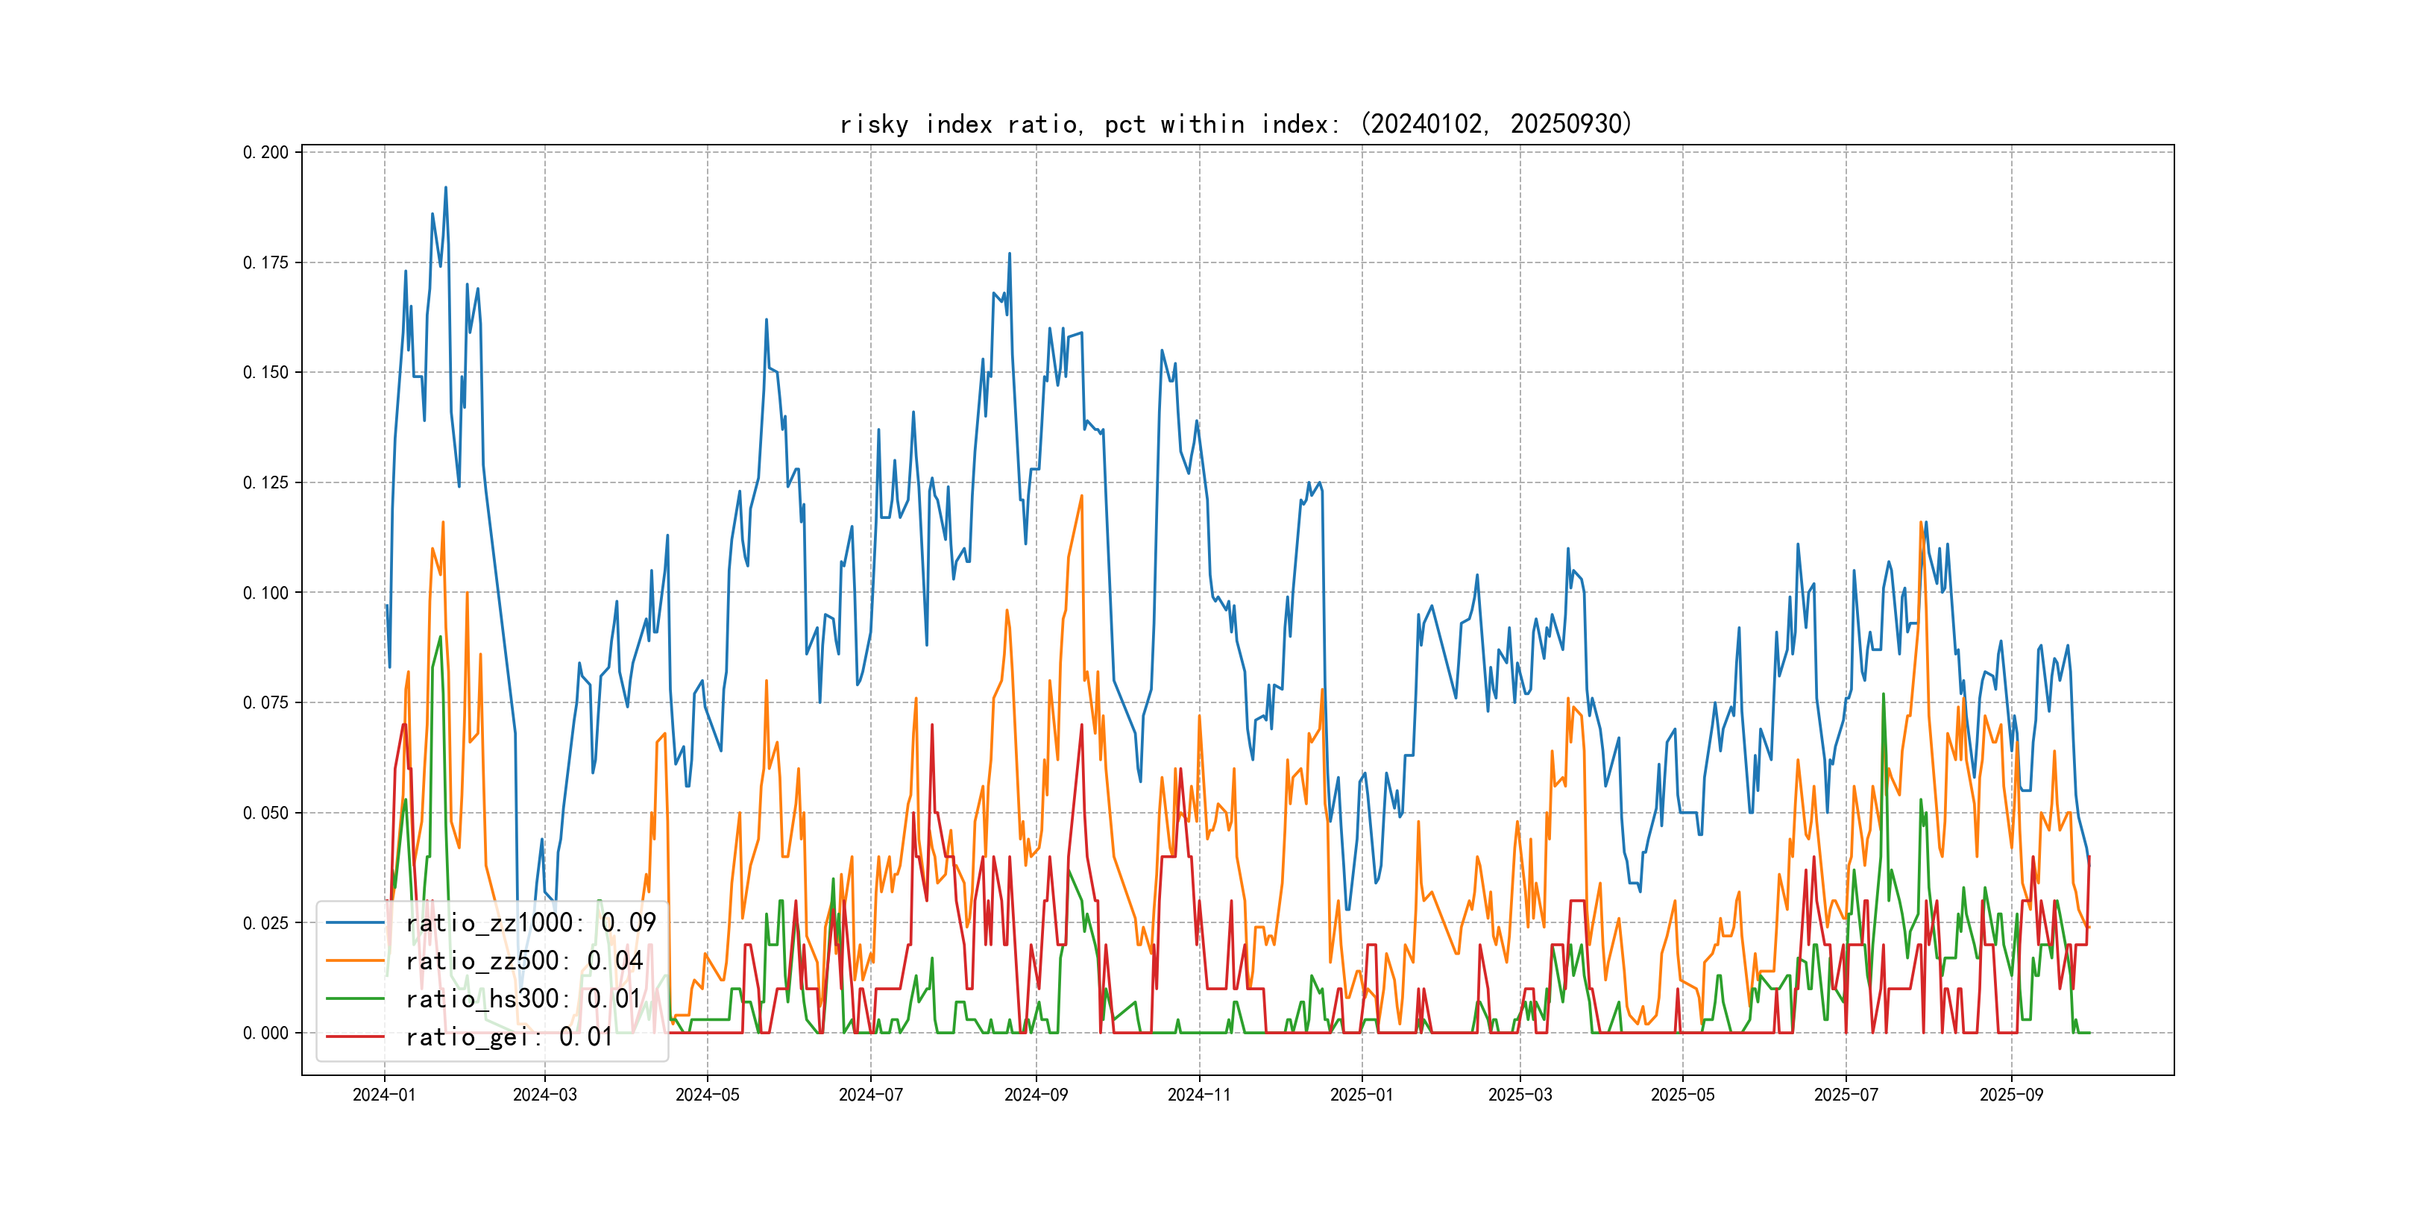This screenshot has width=2416, height=1208.
Task: Click the 2024-09 x-axis tick label
Action: click(x=1036, y=1095)
